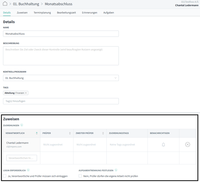Remove the Chantal Ledermann assignment row
The image size is (200, 182).
click(x=187, y=144)
